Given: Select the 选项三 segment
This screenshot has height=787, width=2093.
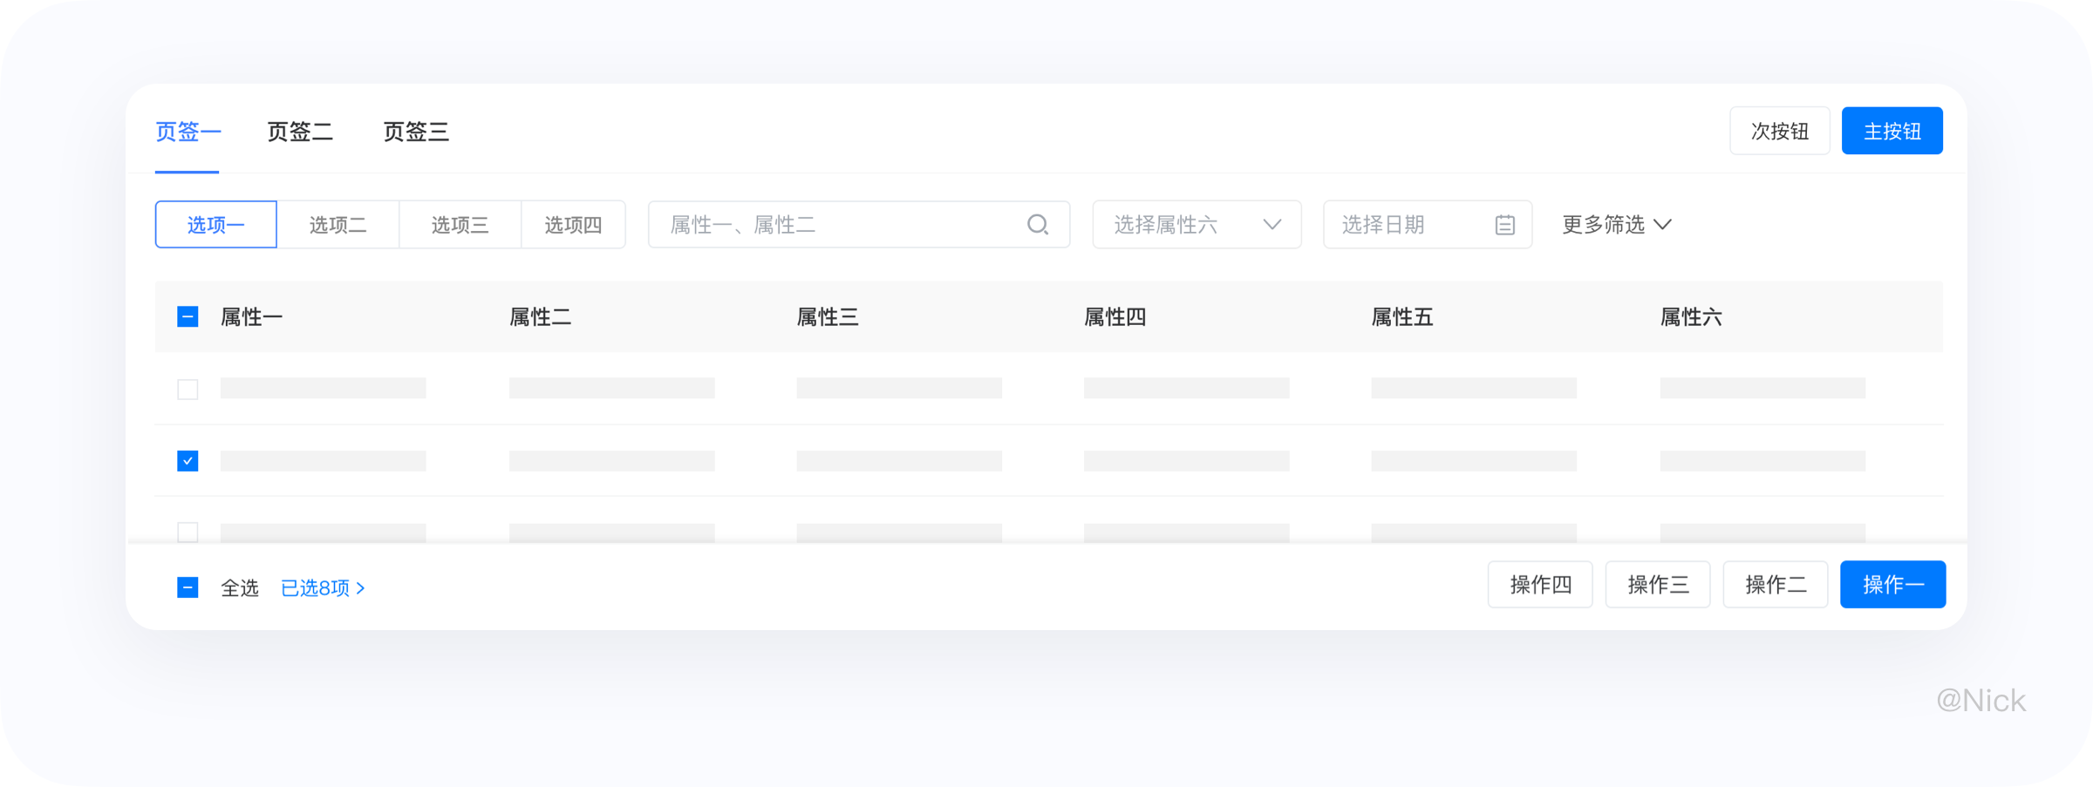Looking at the screenshot, I should 460,225.
